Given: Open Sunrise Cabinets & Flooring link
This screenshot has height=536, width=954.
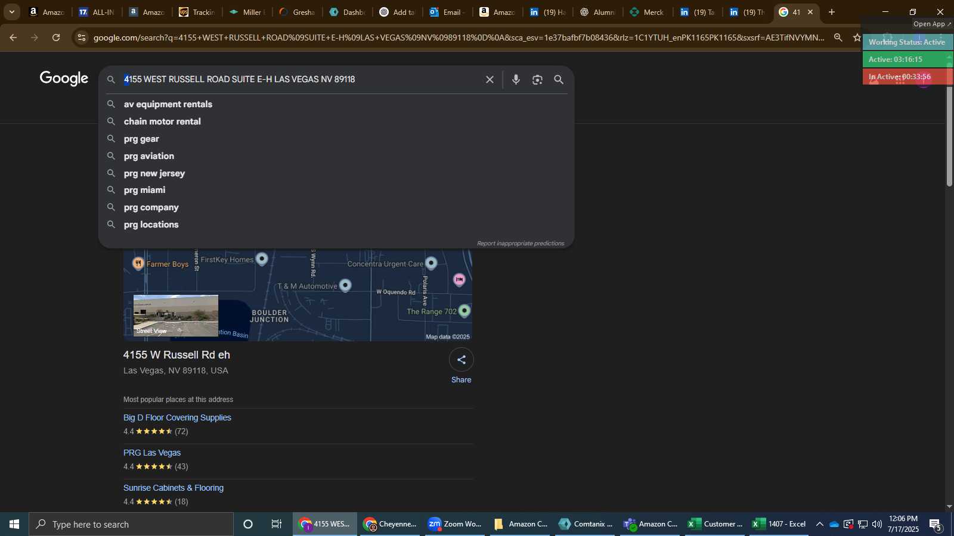Looking at the screenshot, I should point(174,488).
